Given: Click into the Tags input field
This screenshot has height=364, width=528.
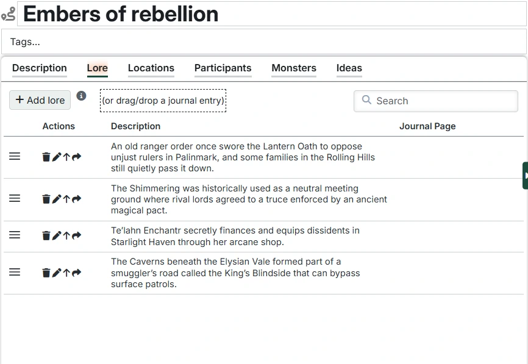Looking at the screenshot, I should click(x=263, y=42).
